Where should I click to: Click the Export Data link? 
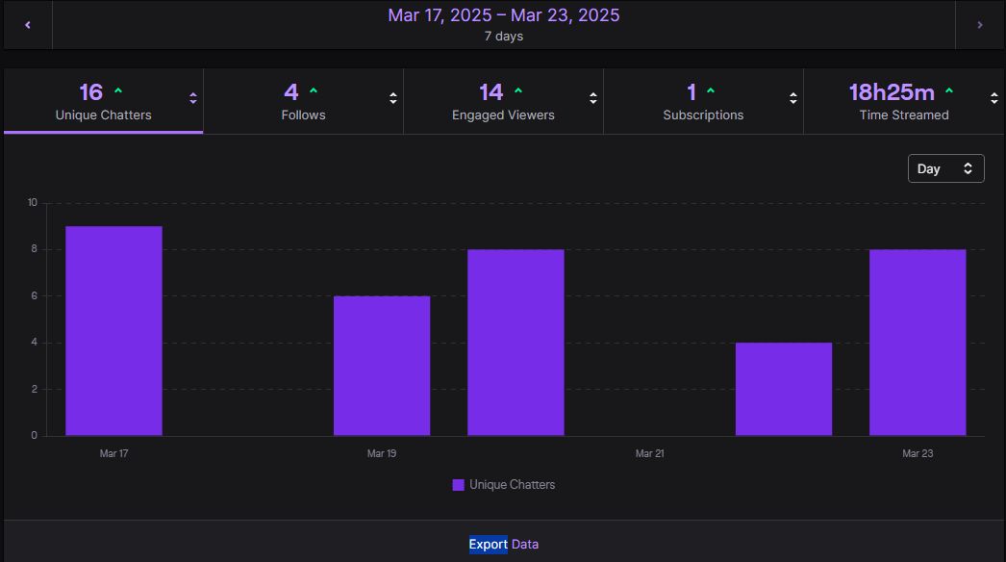[x=503, y=544]
